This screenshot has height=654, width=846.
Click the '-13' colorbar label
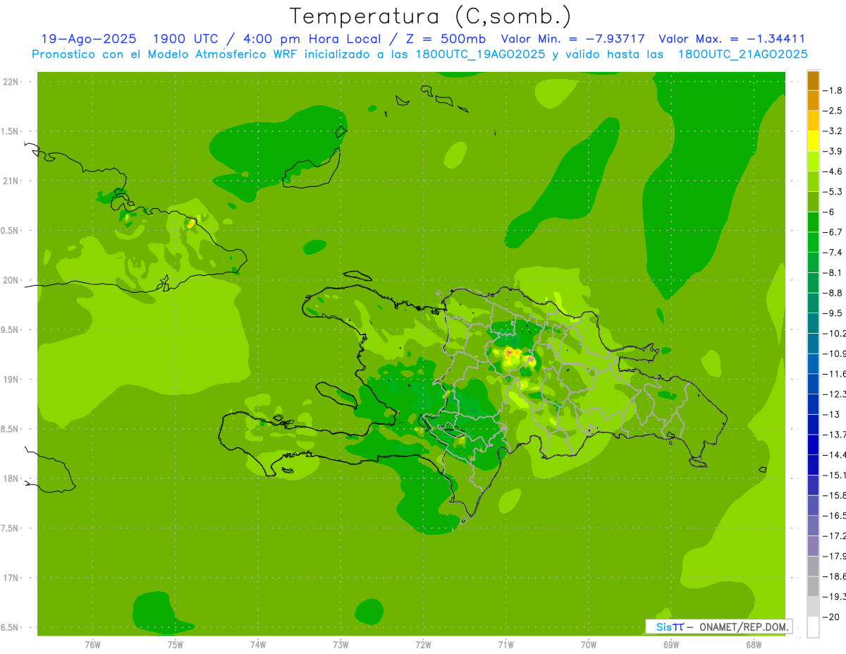pyautogui.click(x=831, y=414)
